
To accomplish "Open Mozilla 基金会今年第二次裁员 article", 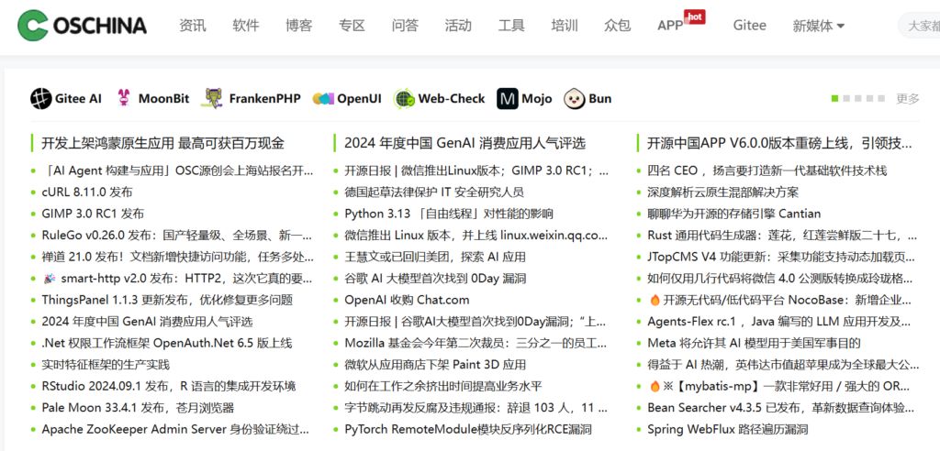I will pos(476,343).
